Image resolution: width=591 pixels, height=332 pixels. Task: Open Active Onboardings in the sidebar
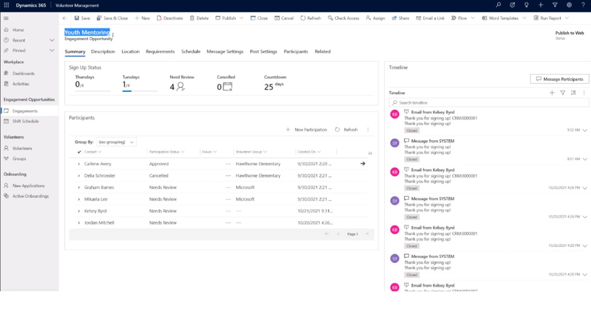click(x=30, y=196)
